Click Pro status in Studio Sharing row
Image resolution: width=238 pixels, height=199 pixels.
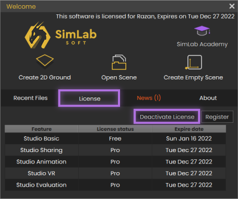coord(115,150)
